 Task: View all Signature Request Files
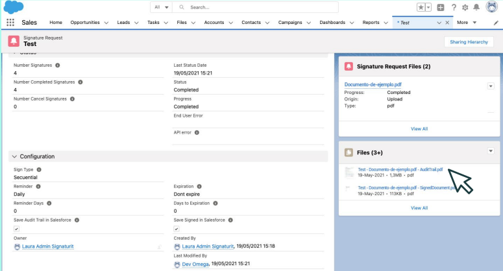point(419,129)
